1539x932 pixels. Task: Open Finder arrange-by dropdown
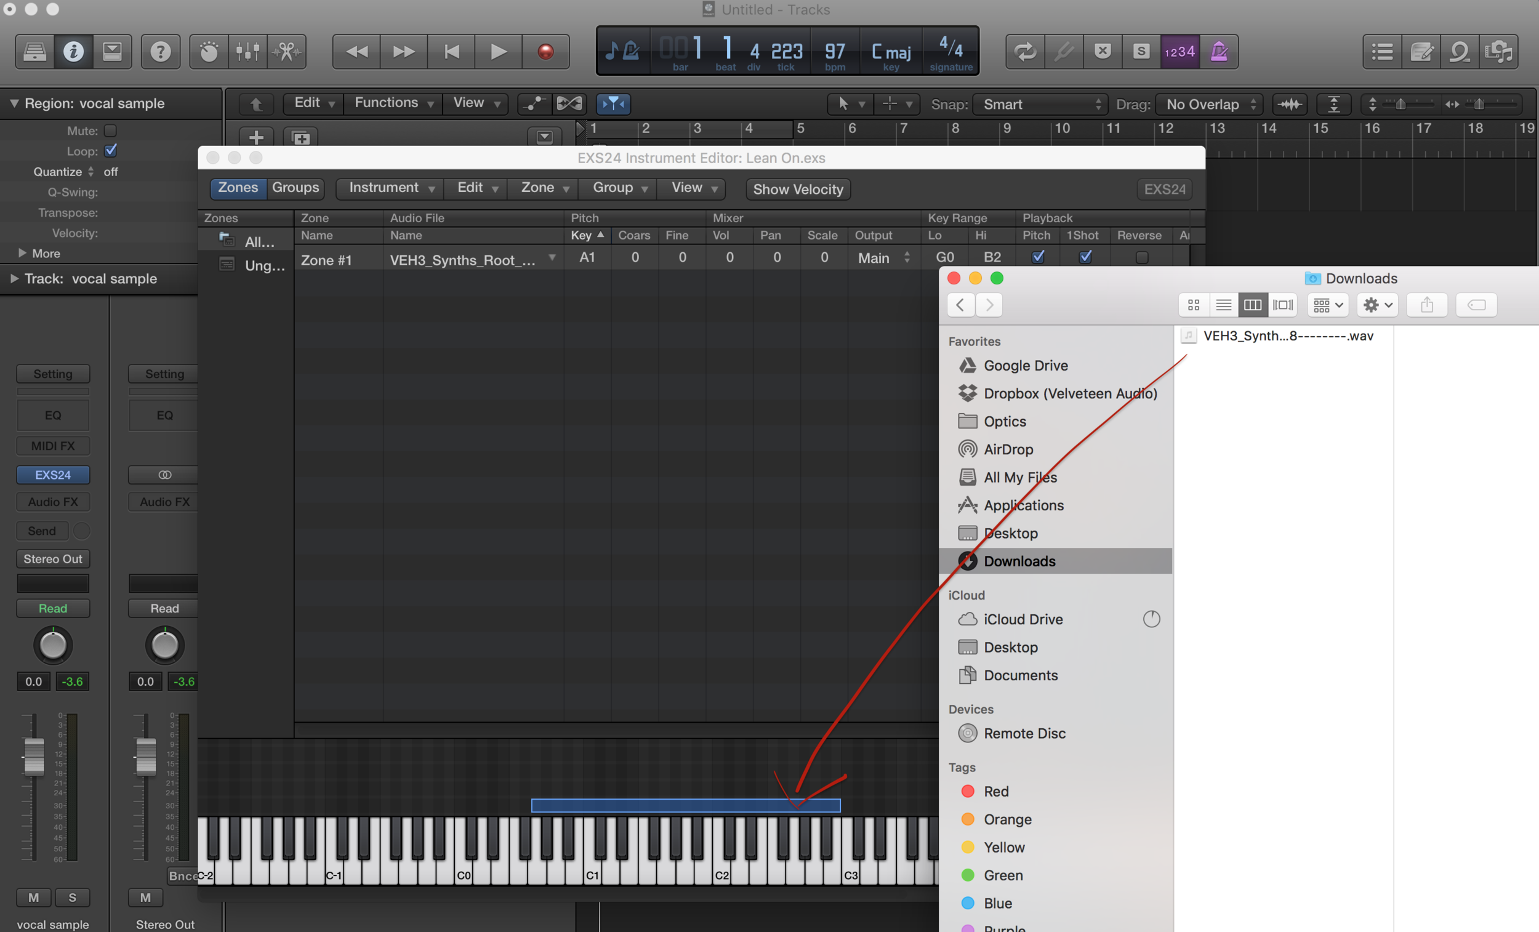tap(1328, 305)
